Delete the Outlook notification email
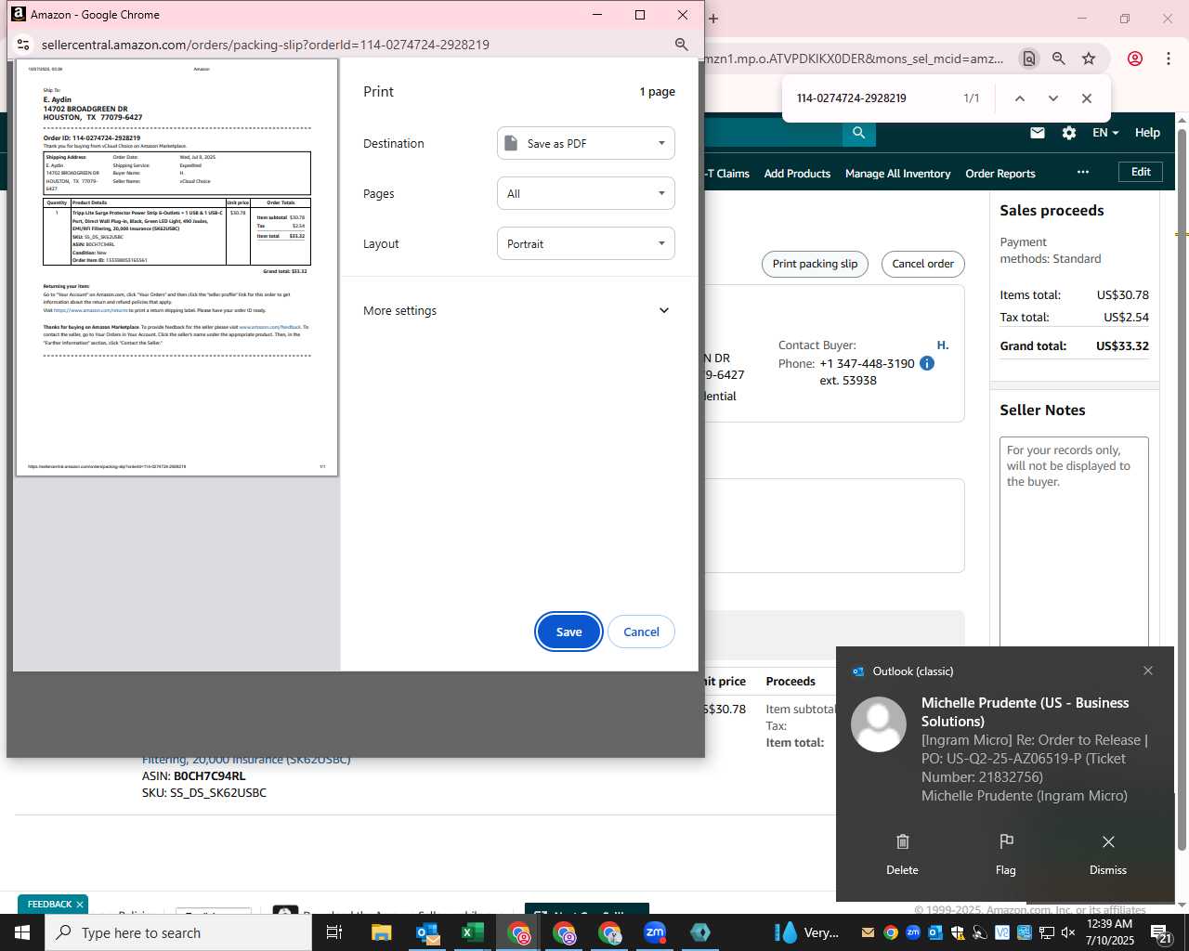1189x951 pixels. [902, 853]
